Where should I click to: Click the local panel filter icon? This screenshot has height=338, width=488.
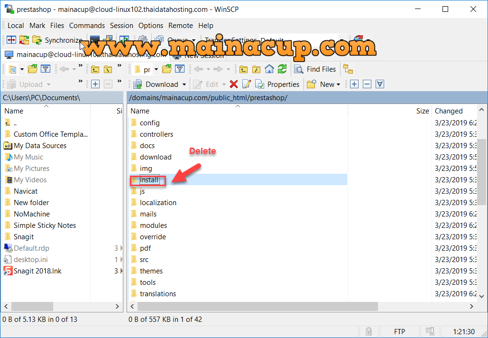click(46, 69)
